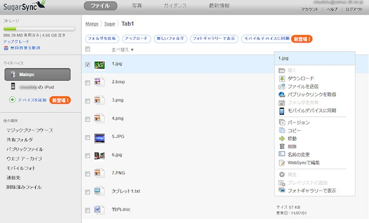Click the アップグレード link under storage
The width and height of the screenshot is (369, 223).
pyautogui.click(x=16, y=41)
